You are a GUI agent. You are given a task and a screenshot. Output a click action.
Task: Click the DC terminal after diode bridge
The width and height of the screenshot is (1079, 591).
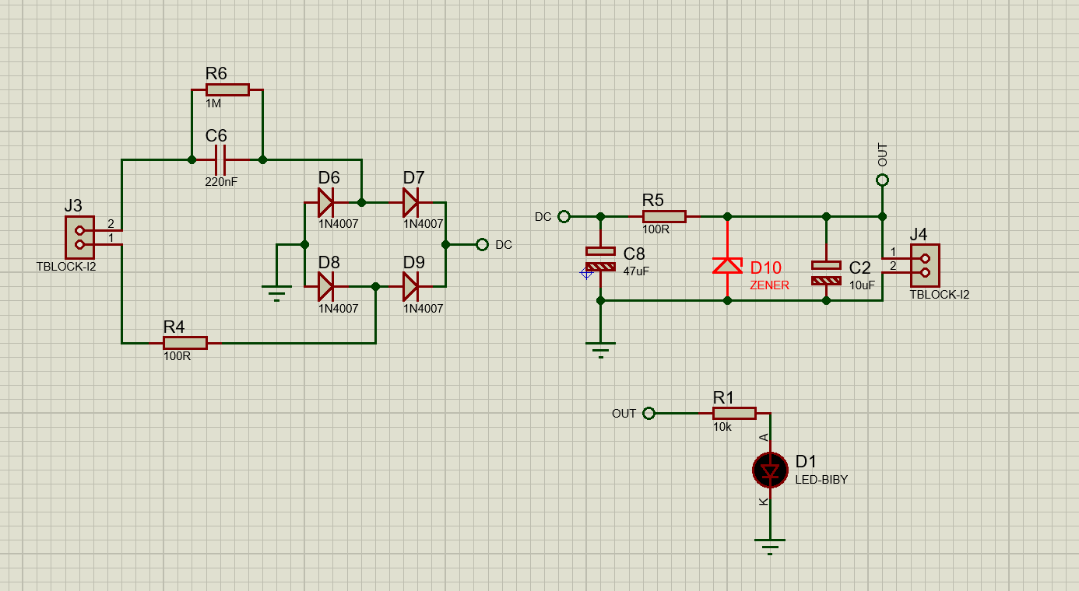(x=482, y=244)
